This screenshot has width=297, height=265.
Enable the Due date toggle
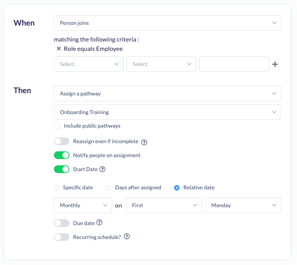[x=62, y=223]
